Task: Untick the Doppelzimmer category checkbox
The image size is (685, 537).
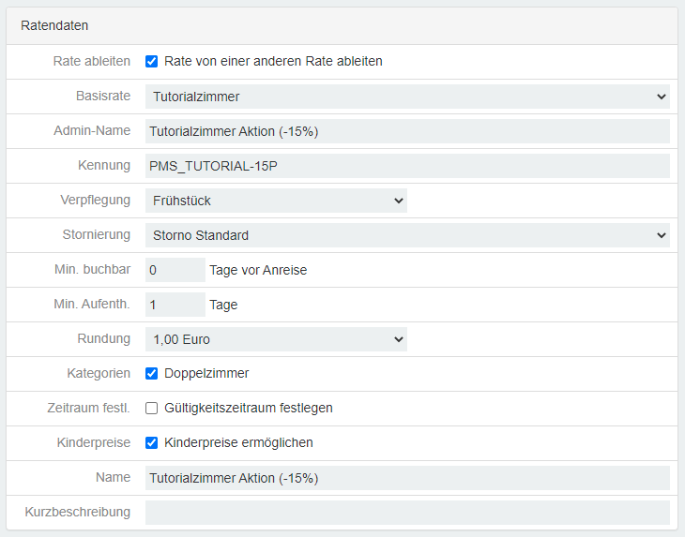Action: 151,374
